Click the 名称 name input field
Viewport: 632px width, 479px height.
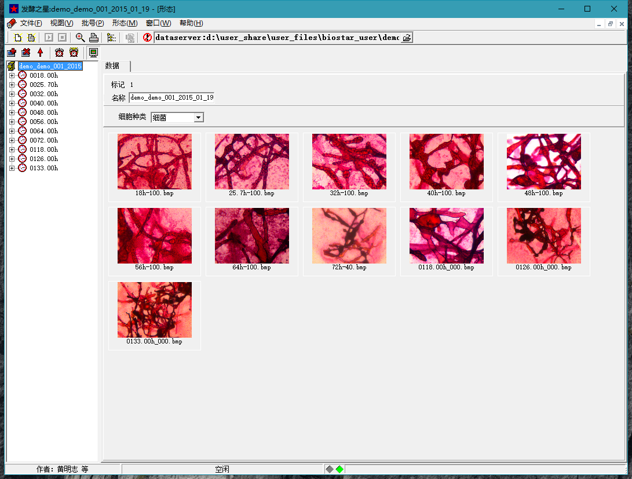tap(171, 98)
